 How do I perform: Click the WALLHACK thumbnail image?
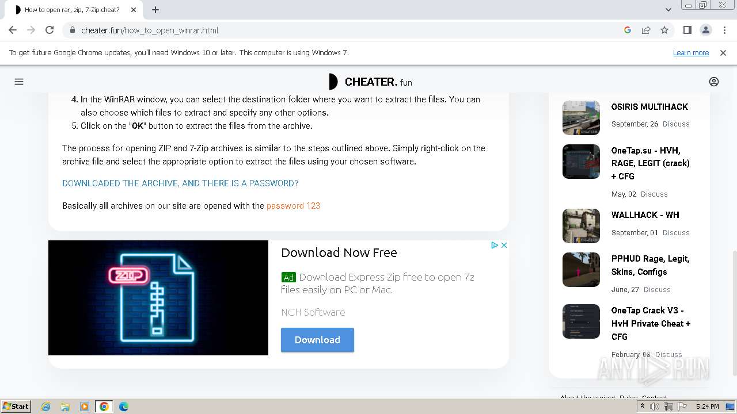tap(581, 226)
